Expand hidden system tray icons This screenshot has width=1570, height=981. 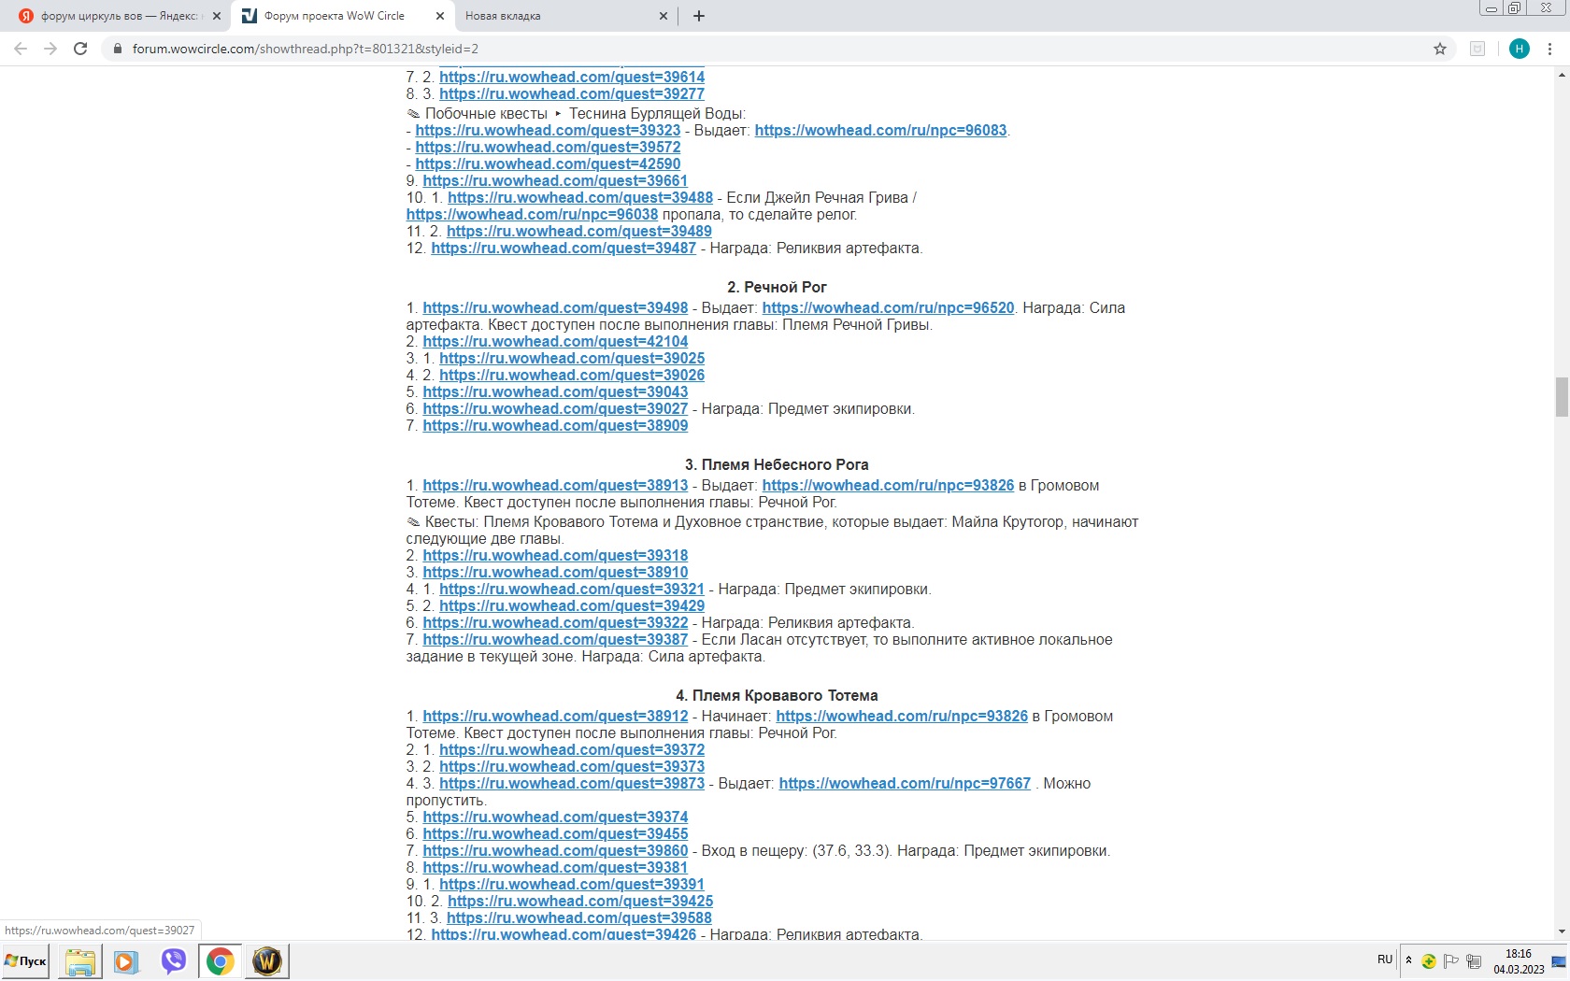coord(1408,960)
